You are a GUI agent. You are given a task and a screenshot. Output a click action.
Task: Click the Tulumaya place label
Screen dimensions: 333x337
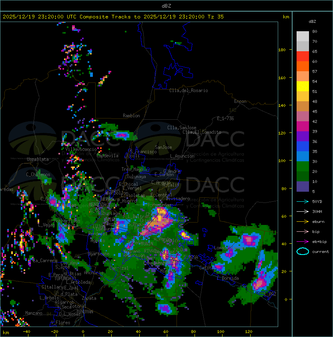[136, 177]
